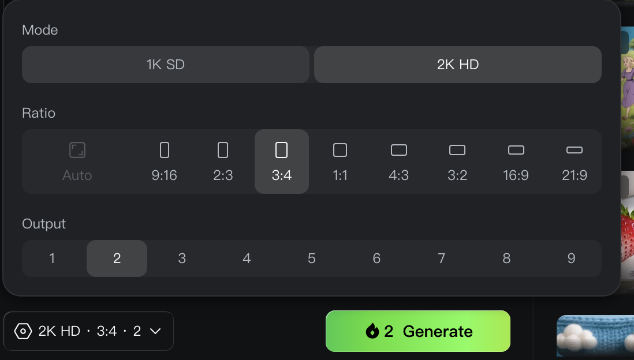
Task: Collapse the 2K HD settings dropdown chevron
Action: [x=156, y=331]
